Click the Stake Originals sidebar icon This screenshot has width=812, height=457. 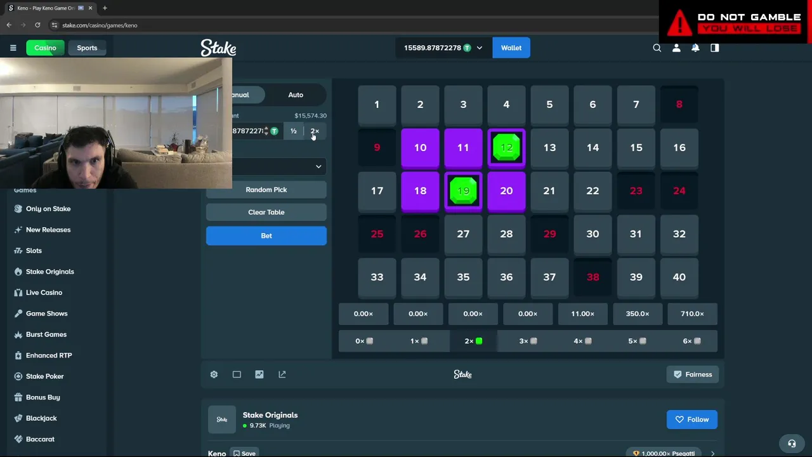[x=18, y=272]
